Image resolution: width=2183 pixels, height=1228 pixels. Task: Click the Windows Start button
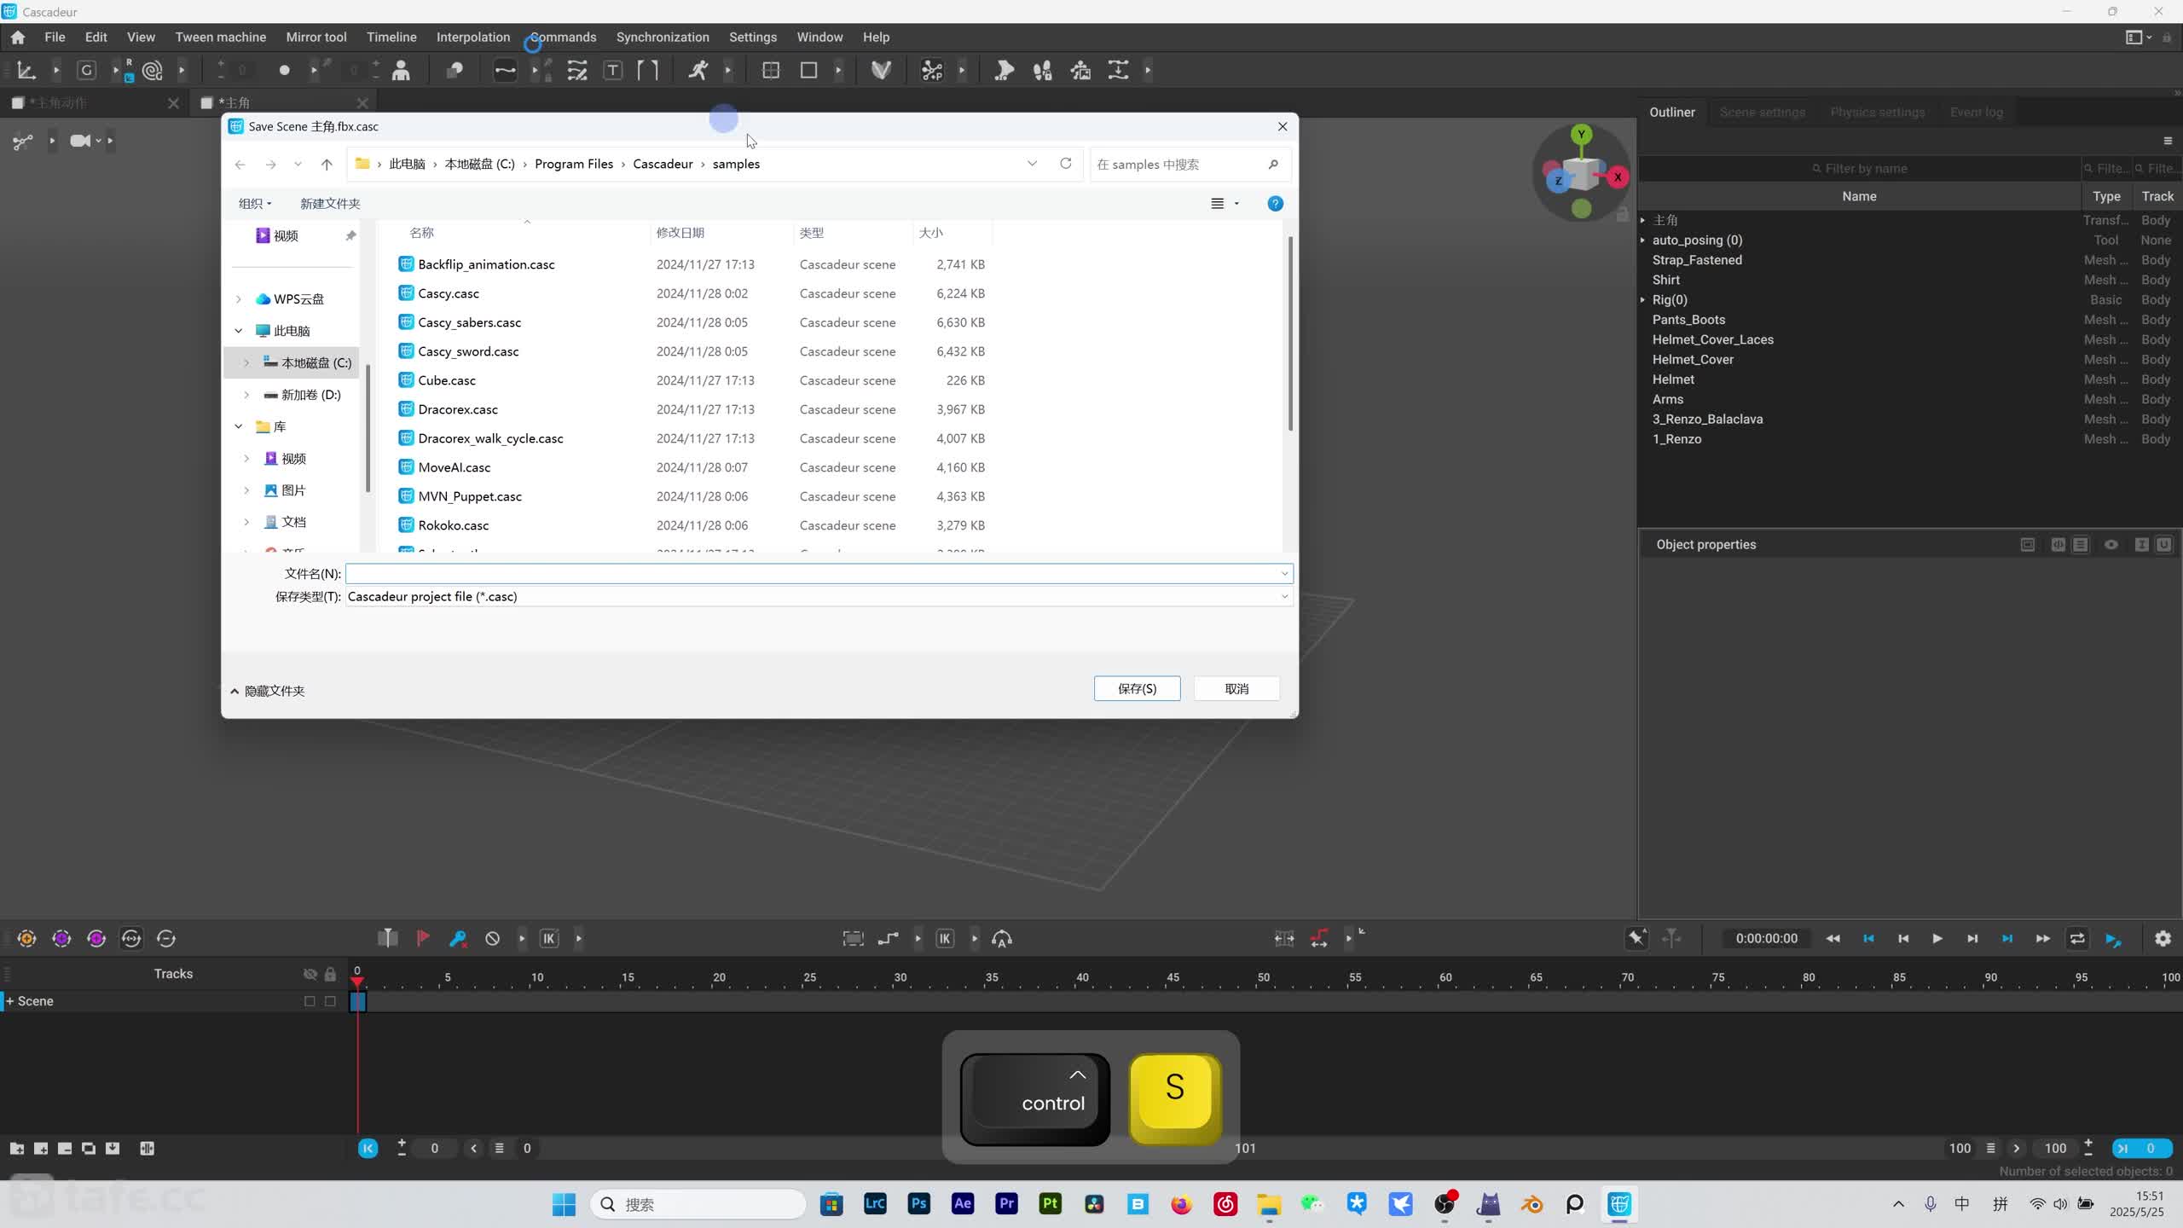coord(564,1204)
